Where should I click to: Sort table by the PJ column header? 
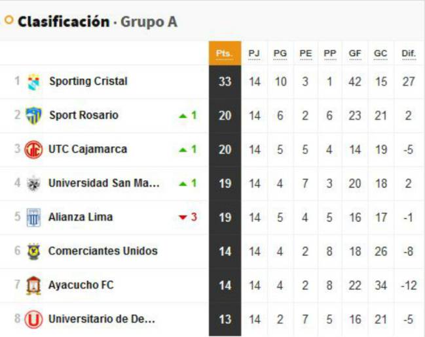click(x=254, y=54)
